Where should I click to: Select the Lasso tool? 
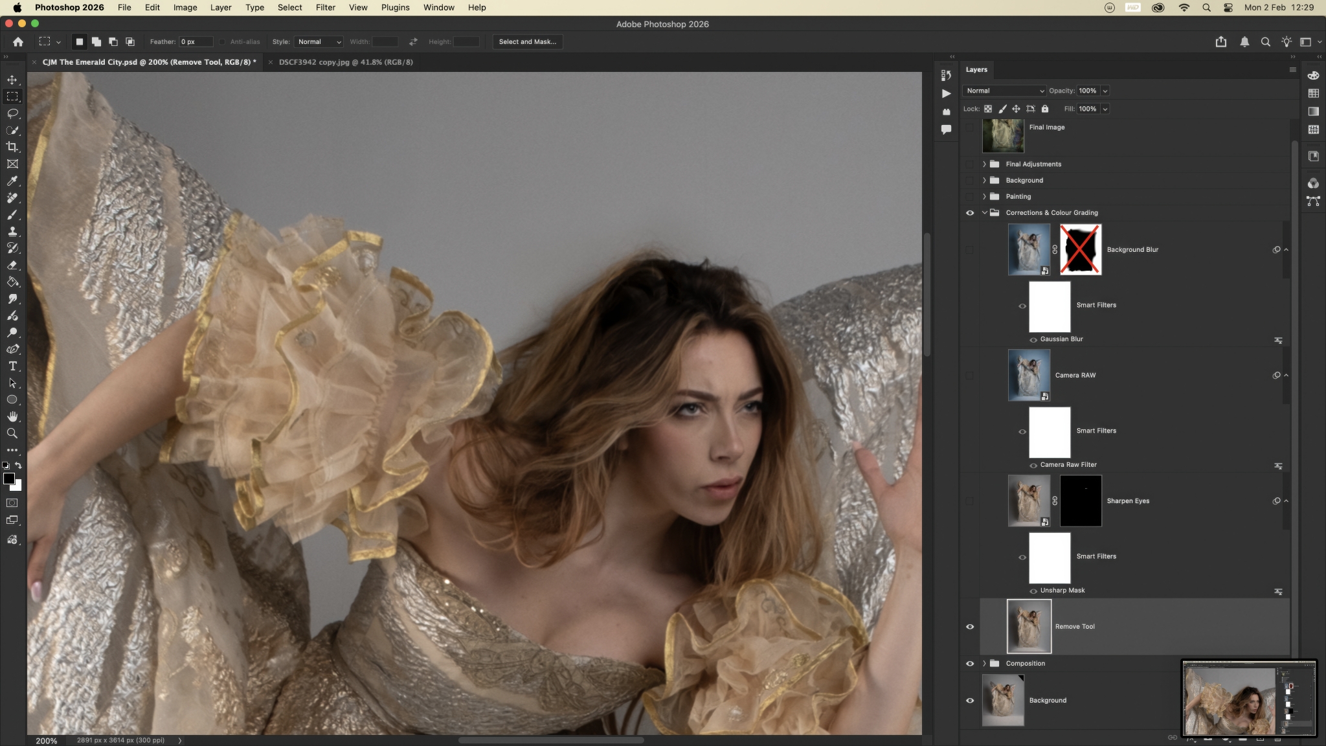[12, 113]
